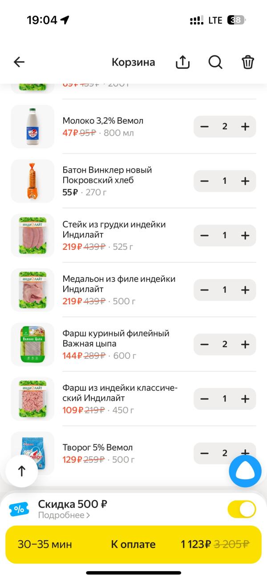267x580 pixels.
Task: Remove one Стейк из грудки индейки
Action: pyautogui.click(x=204, y=236)
